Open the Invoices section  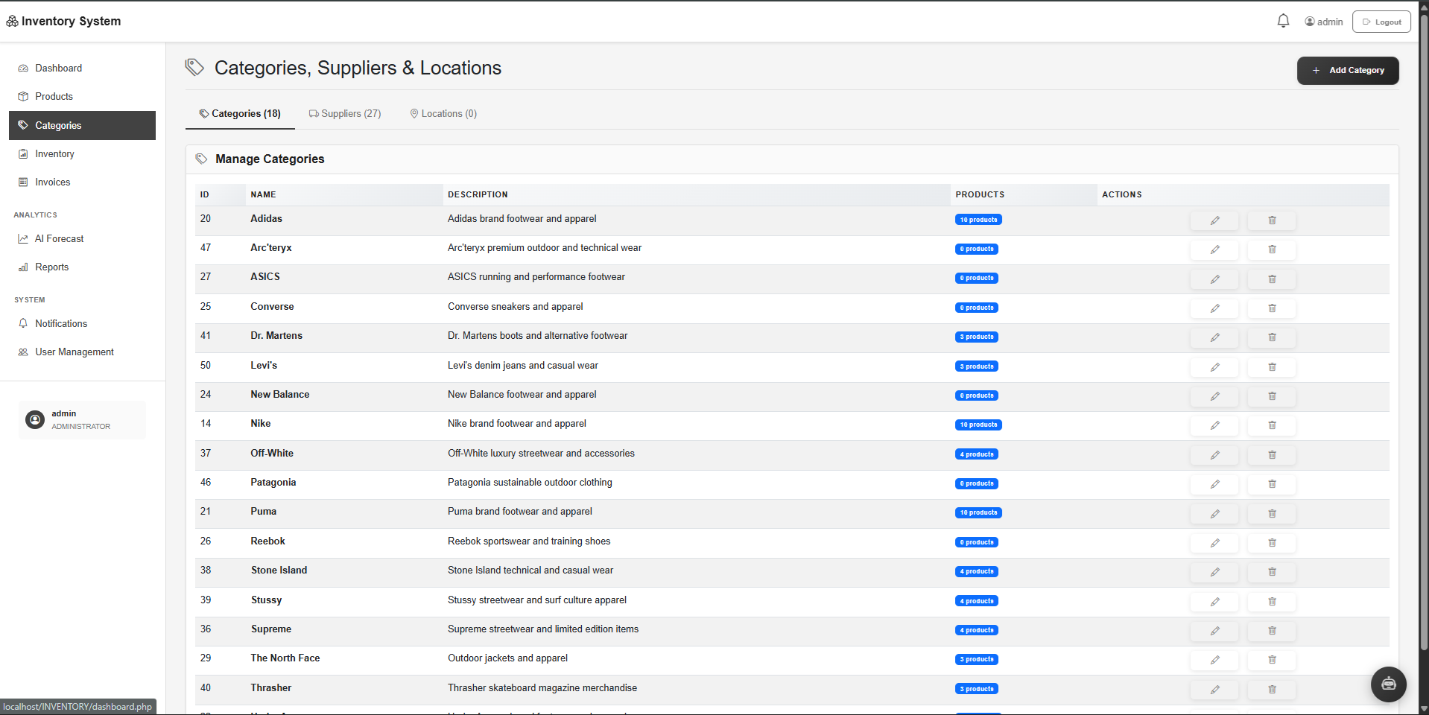pyautogui.click(x=52, y=182)
